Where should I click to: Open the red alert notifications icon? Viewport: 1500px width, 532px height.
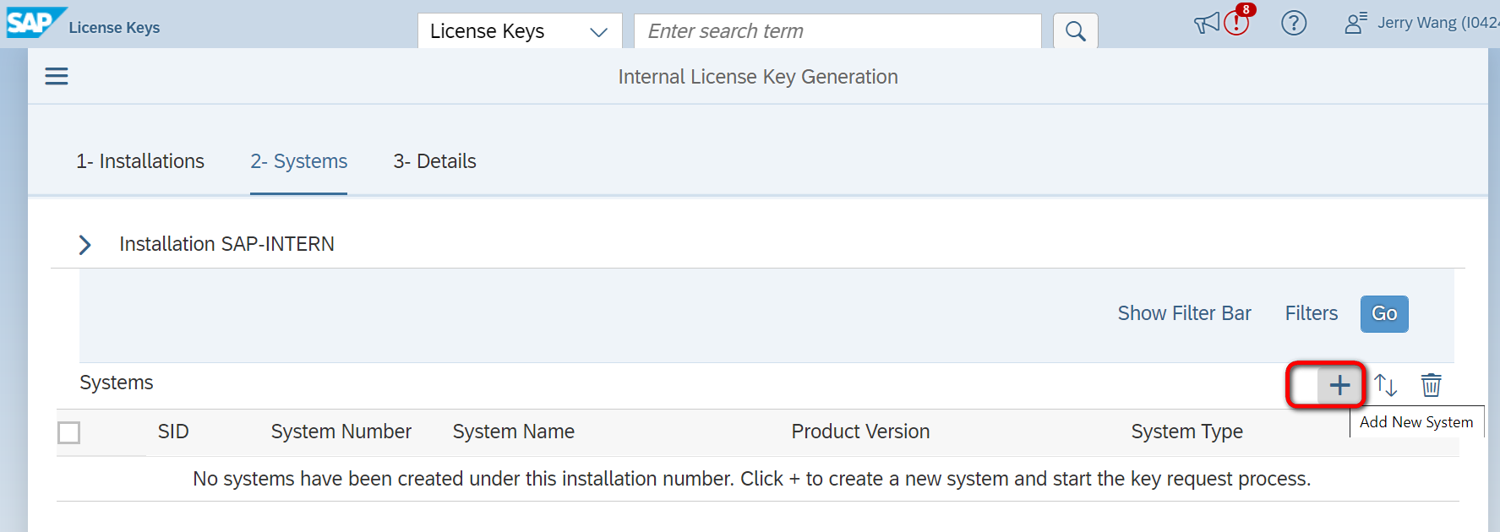click(x=1236, y=23)
